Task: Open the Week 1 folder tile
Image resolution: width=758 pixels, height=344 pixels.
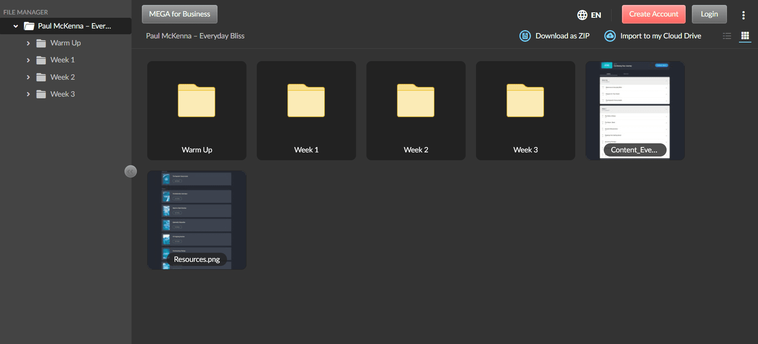Action: click(306, 111)
